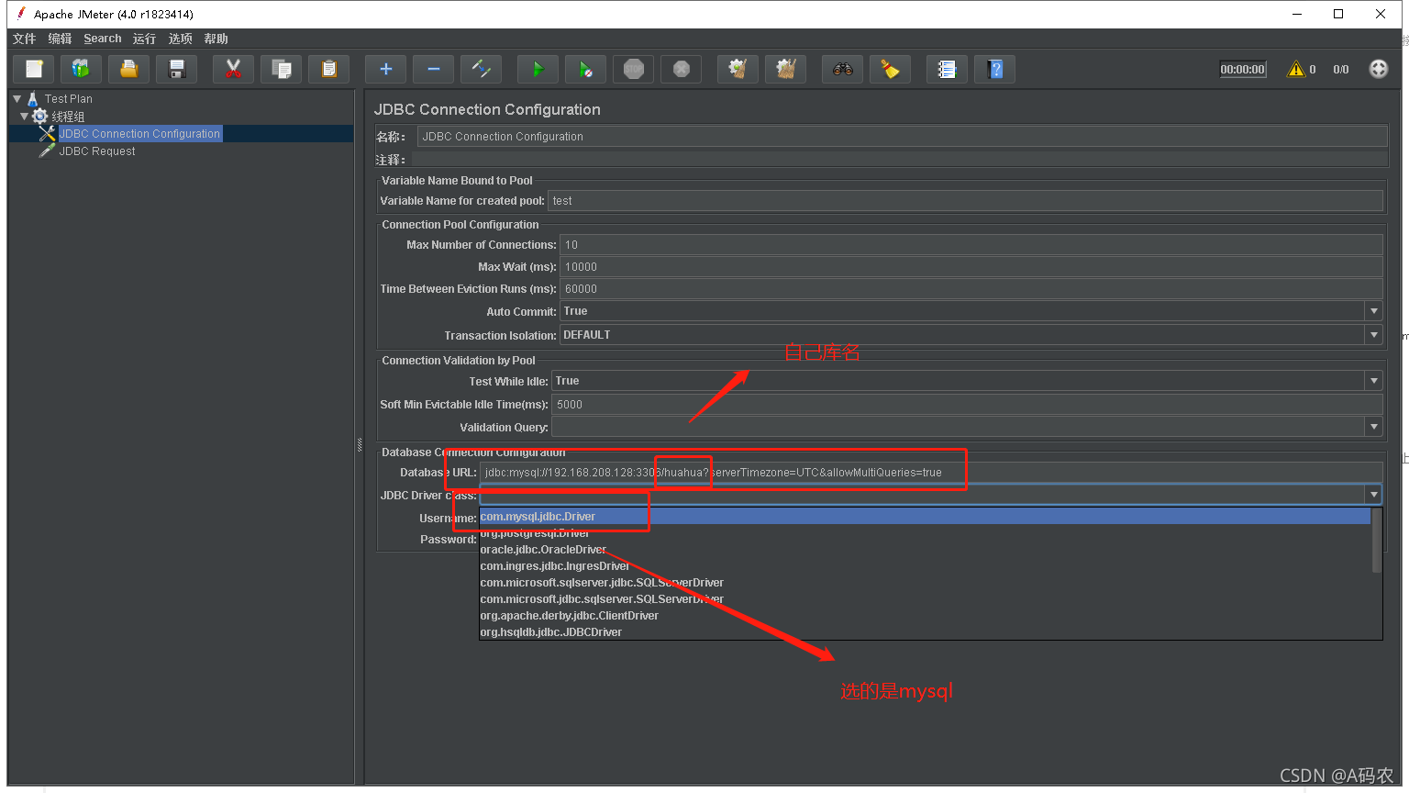Image resolution: width=1409 pixels, height=793 pixels.
Task: Click Max Number of Connections field
Action: coord(971,245)
